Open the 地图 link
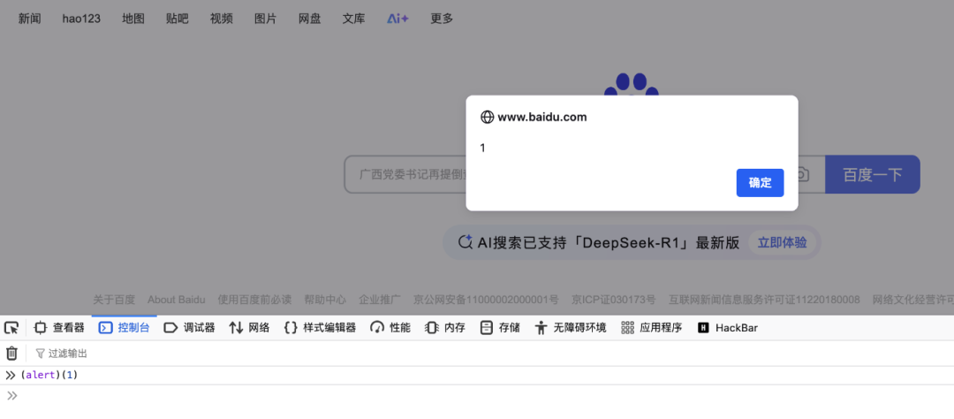The height and width of the screenshot is (419, 954). 133,19
